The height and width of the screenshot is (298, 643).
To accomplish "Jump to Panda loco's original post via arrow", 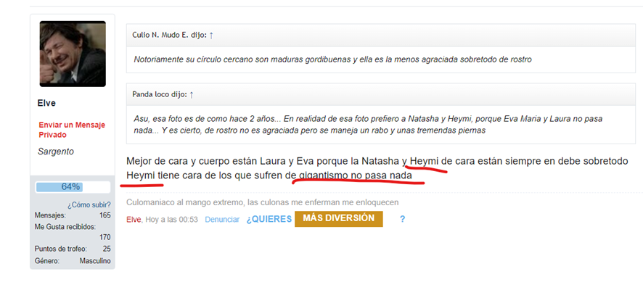I will click(192, 94).
